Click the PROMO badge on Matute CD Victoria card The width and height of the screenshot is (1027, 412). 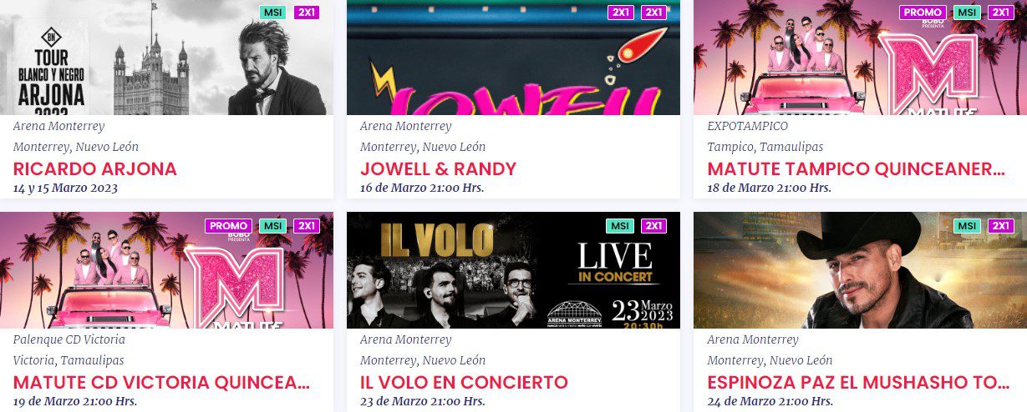229,226
